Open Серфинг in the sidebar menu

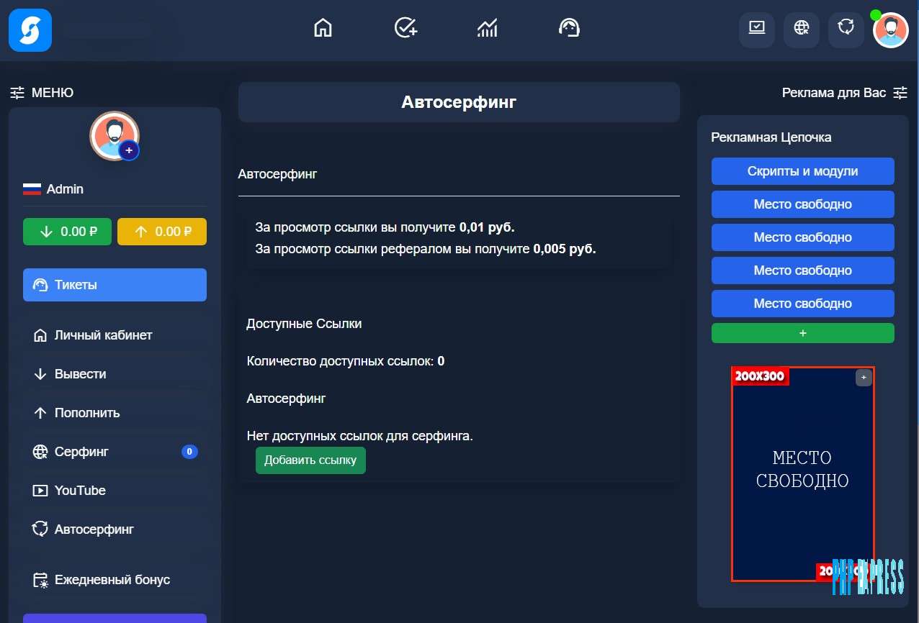pos(115,452)
